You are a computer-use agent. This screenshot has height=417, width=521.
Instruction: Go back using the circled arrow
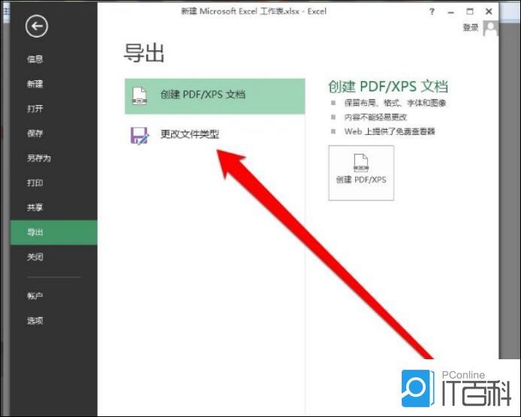pos(37,26)
